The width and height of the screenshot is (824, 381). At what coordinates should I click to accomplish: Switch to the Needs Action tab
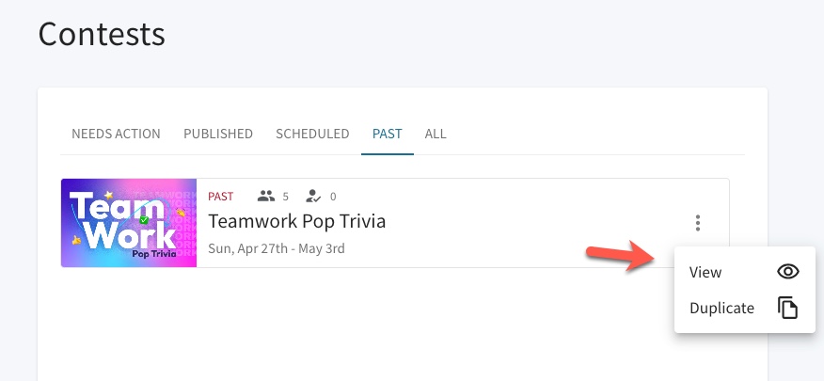click(116, 134)
